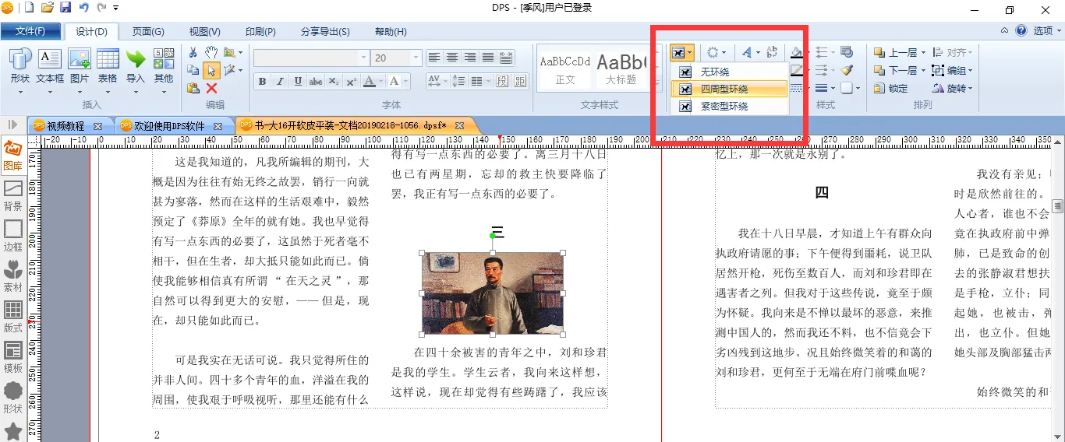Toggle underline formatting
Viewport: 1065px width, 442px height.
coord(298,82)
